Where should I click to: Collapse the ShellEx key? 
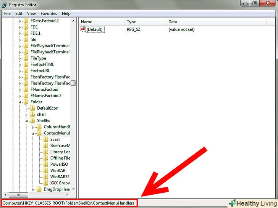click(27, 121)
